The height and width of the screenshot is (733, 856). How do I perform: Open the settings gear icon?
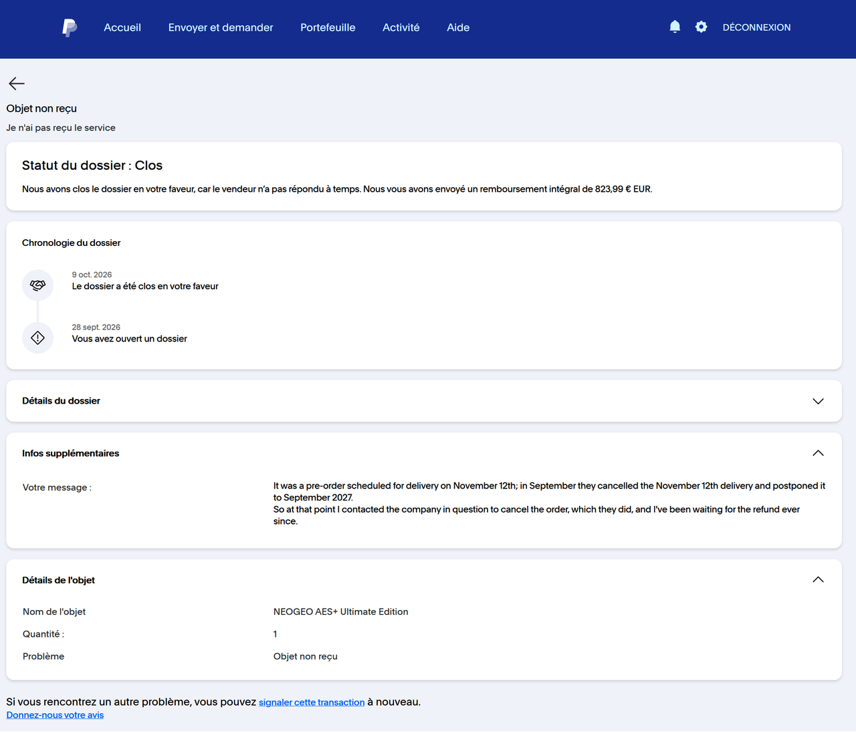point(701,27)
